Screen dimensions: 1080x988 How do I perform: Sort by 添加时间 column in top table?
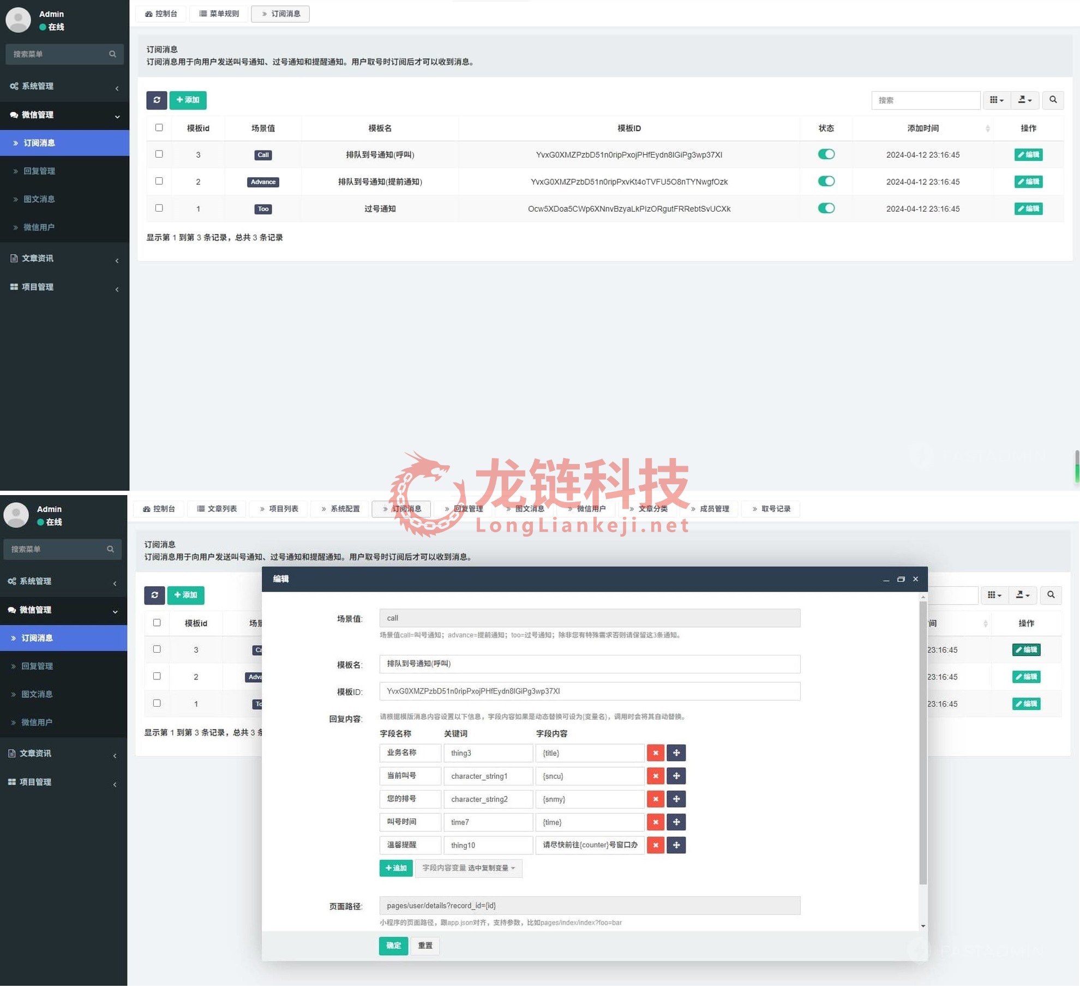923,128
